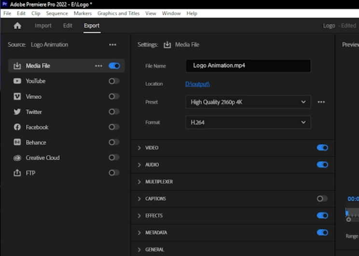Open the Sequence menu
The height and width of the screenshot is (256, 359).
57,14
